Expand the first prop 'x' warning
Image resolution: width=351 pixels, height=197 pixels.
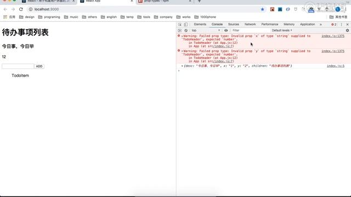tap(182, 36)
